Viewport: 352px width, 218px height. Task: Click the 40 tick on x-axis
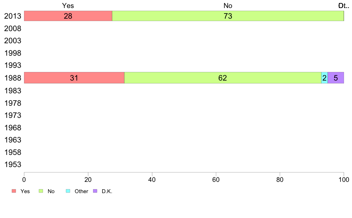152,179
